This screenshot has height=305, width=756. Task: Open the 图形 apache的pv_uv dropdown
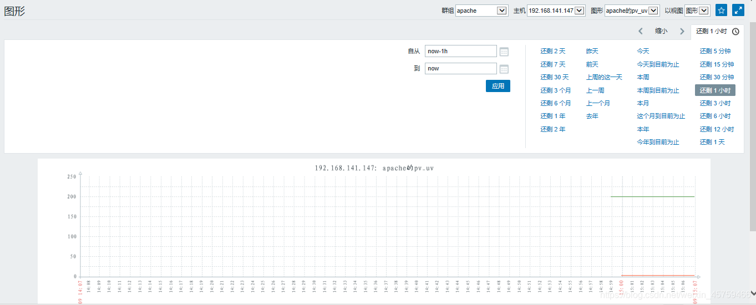[632, 11]
